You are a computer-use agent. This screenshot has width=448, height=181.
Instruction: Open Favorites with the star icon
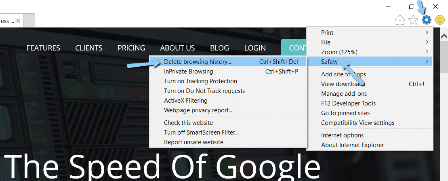tap(413, 20)
